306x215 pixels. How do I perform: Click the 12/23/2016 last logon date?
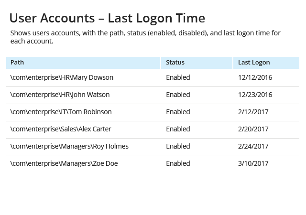255,95
